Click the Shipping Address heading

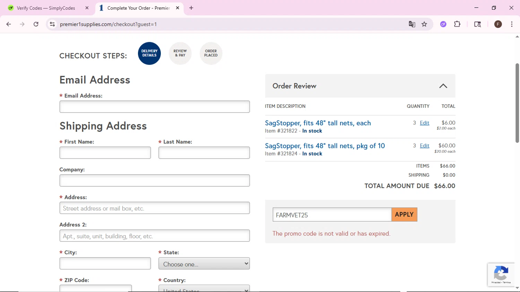pos(103,126)
